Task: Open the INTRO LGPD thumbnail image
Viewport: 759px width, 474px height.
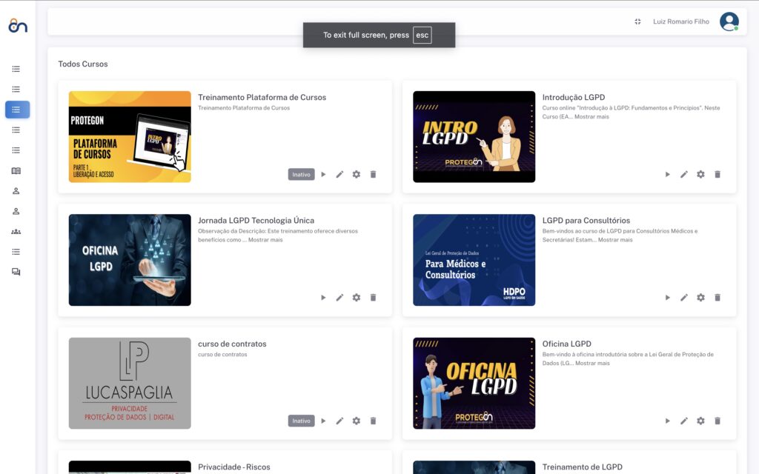Action: pyautogui.click(x=474, y=137)
